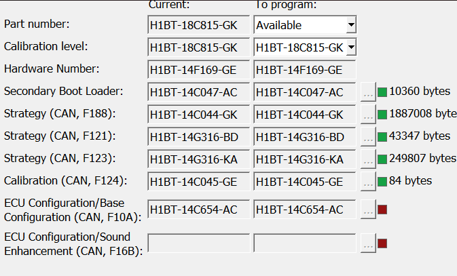Click red status indicator for Sound Enhancement

[x=382, y=243]
